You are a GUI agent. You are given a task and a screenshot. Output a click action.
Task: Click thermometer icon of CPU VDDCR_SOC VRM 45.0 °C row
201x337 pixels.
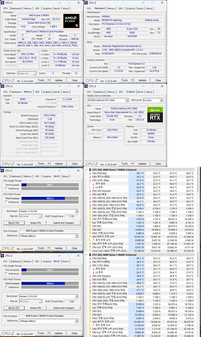pos(90,286)
